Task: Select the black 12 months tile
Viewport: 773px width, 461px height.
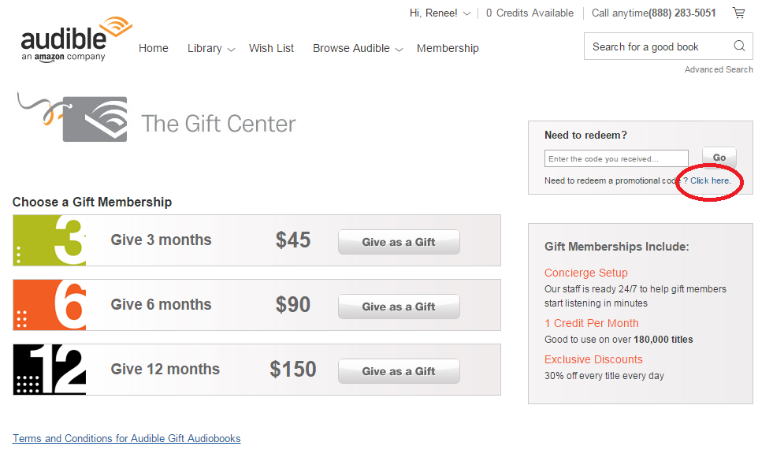Action: (x=50, y=370)
